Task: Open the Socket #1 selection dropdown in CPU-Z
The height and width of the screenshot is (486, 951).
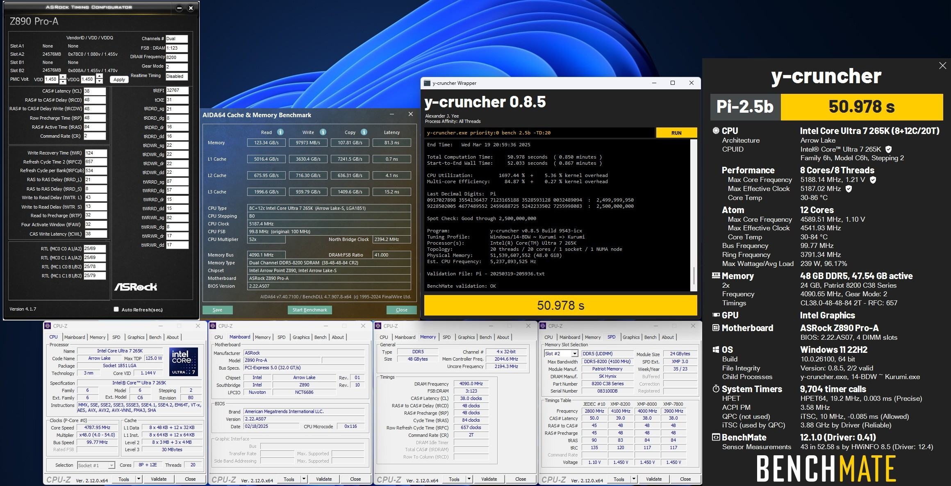Action: (x=111, y=466)
